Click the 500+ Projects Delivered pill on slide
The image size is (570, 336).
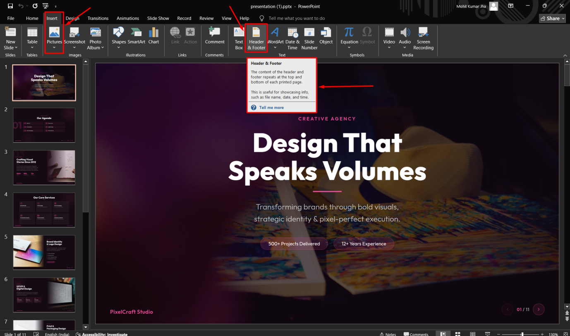[x=294, y=244]
